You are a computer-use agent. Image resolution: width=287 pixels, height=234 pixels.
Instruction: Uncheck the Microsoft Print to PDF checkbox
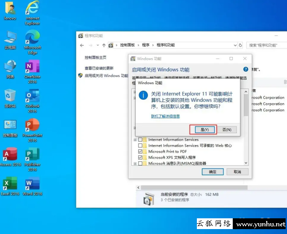coord(140,152)
